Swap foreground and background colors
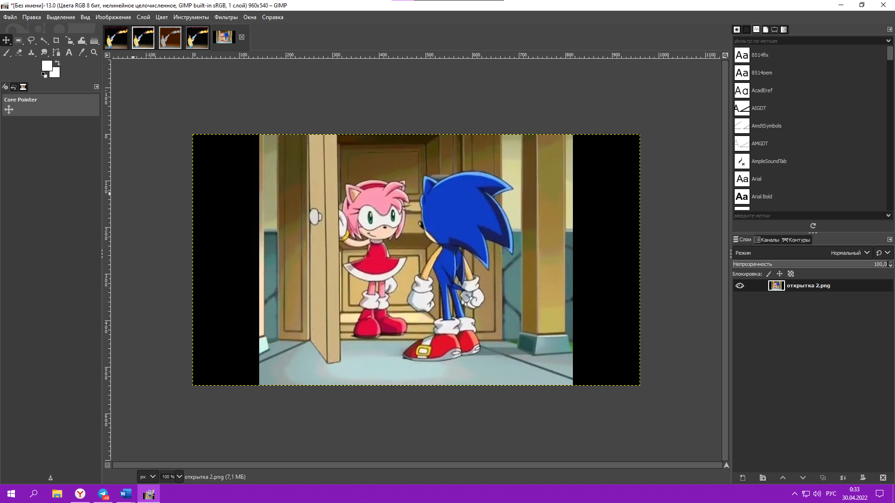Viewport: 895px width, 503px height. click(57, 63)
